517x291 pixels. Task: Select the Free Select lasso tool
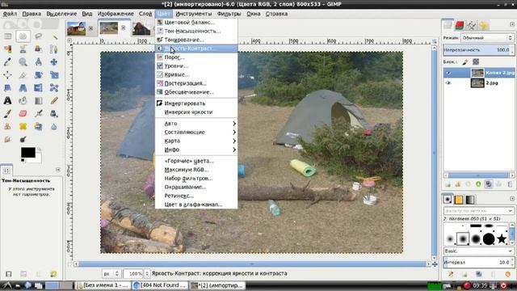point(38,36)
